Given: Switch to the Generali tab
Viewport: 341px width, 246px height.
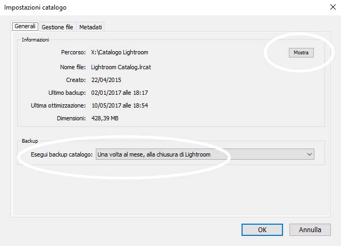Looking at the screenshot, I should tap(25, 27).
